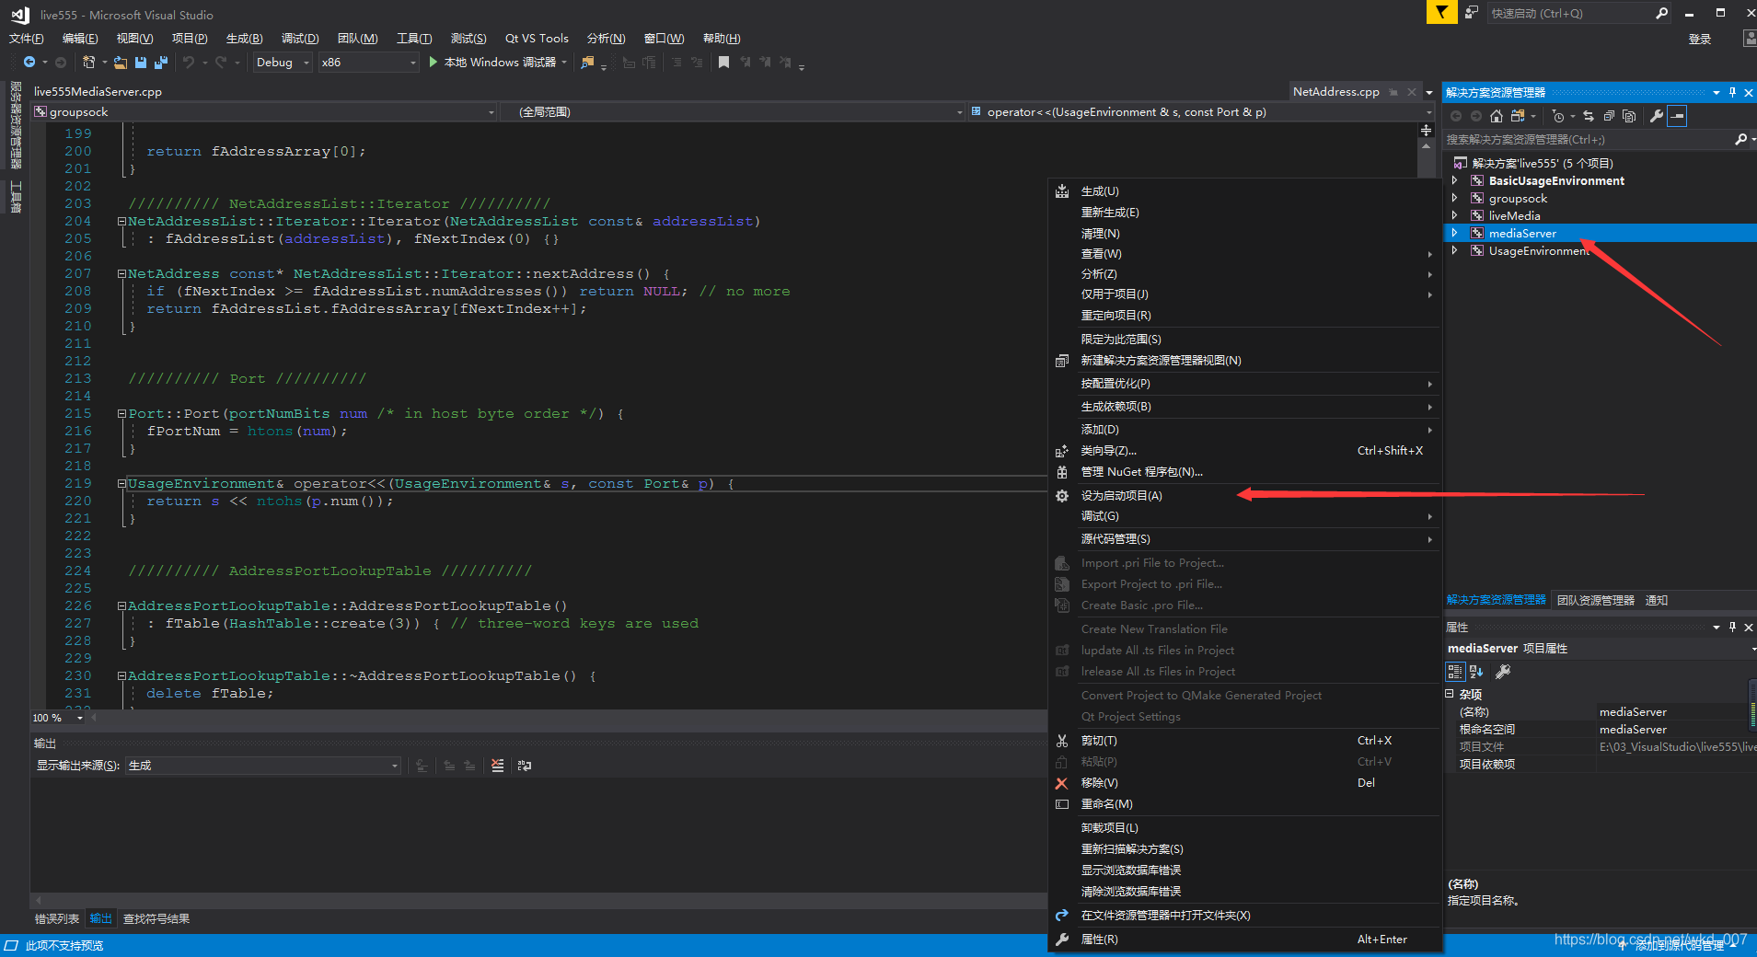
Task: Switch to the NetAddress.cpp tab
Action: click(1335, 91)
